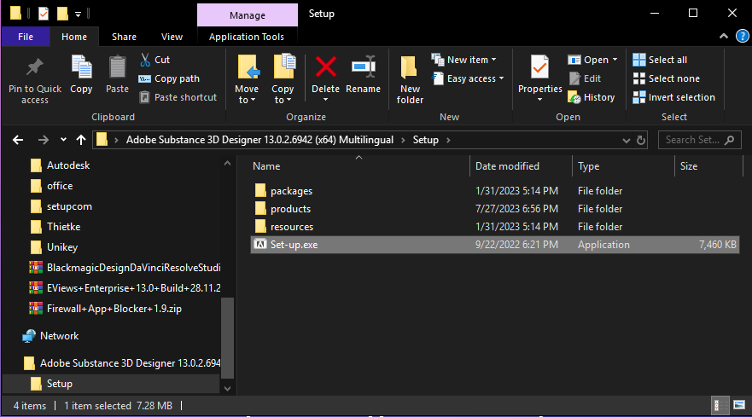Switch to the Share tab
752x417 pixels.
[x=125, y=37]
